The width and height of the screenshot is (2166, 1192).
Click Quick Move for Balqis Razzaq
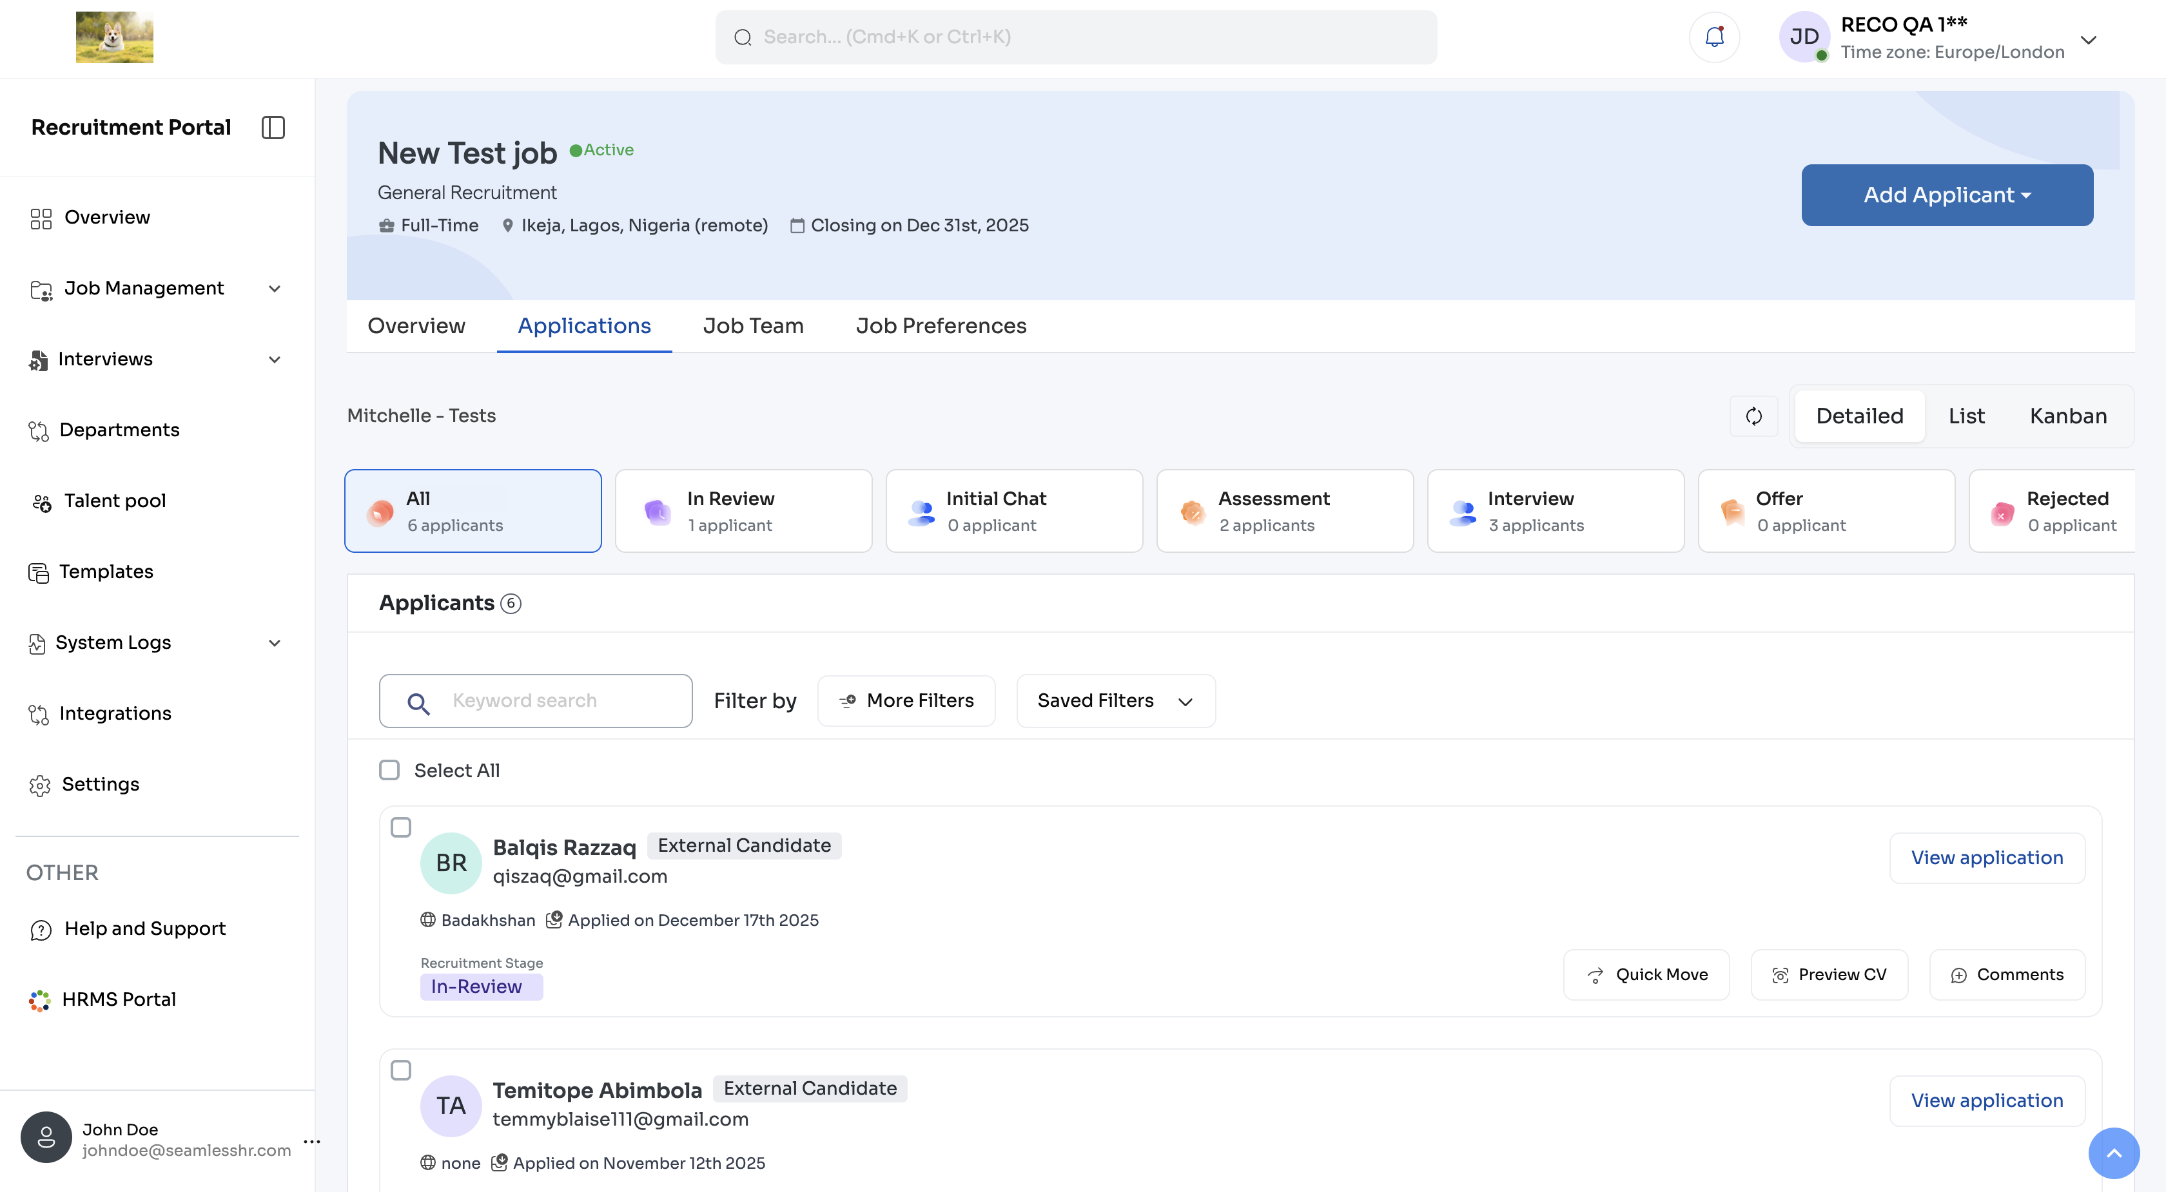[1646, 974]
